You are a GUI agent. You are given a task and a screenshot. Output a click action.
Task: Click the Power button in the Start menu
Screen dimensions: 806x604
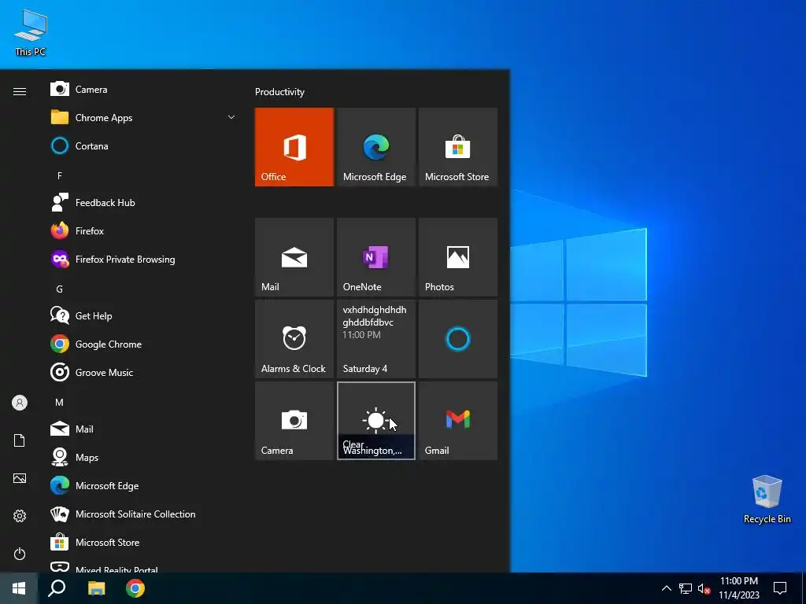20,554
